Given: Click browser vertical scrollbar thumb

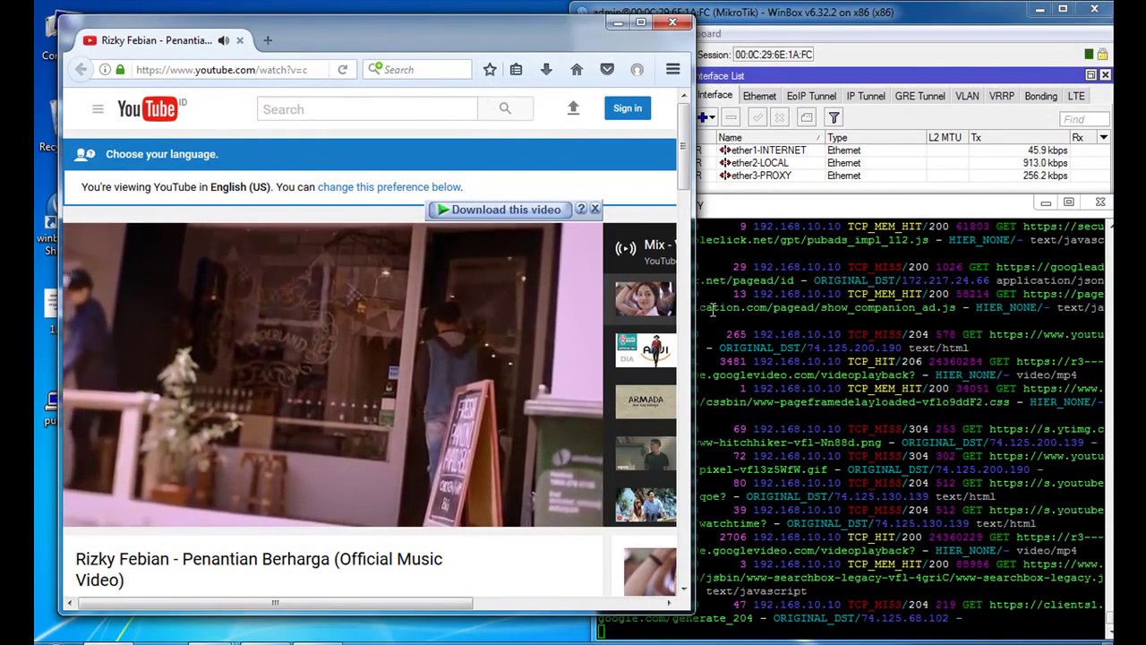Looking at the screenshot, I should [684, 148].
